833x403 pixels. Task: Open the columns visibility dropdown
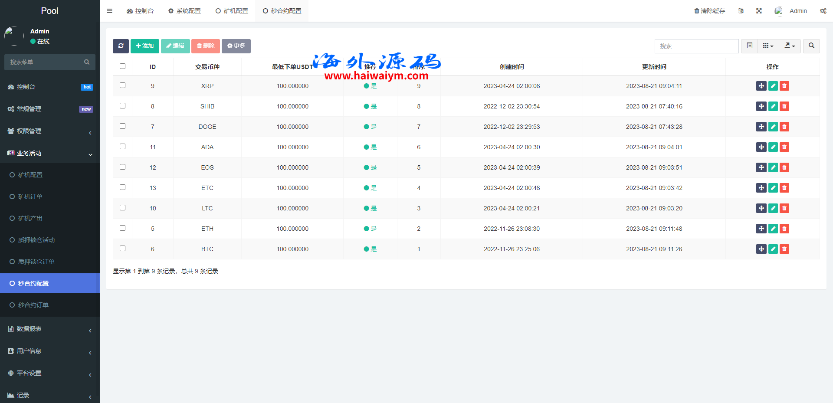(x=768, y=46)
